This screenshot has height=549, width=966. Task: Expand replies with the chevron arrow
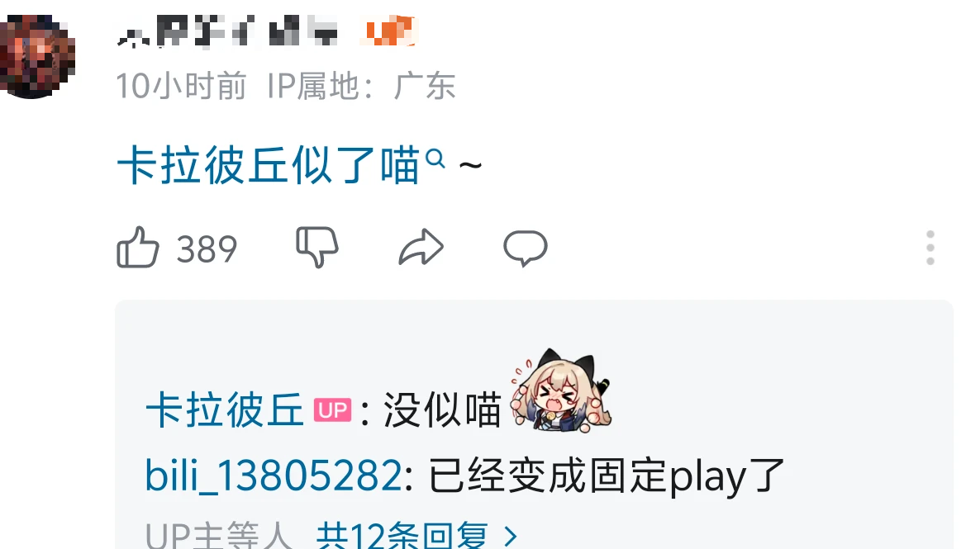pyautogui.click(x=510, y=536)
